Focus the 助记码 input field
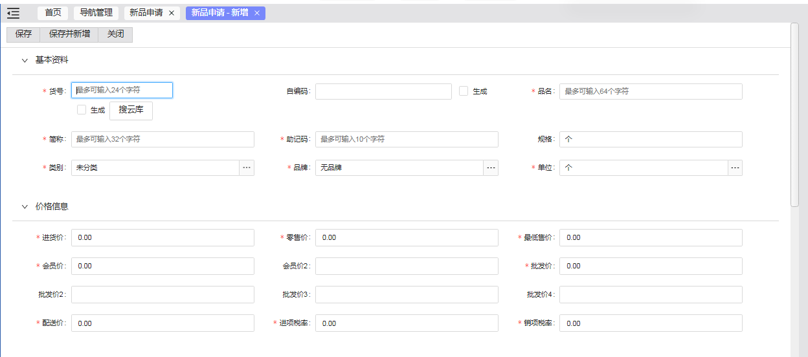 [x=407, y=139]
